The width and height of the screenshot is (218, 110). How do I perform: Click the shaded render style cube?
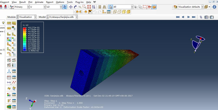pos(128,12)
